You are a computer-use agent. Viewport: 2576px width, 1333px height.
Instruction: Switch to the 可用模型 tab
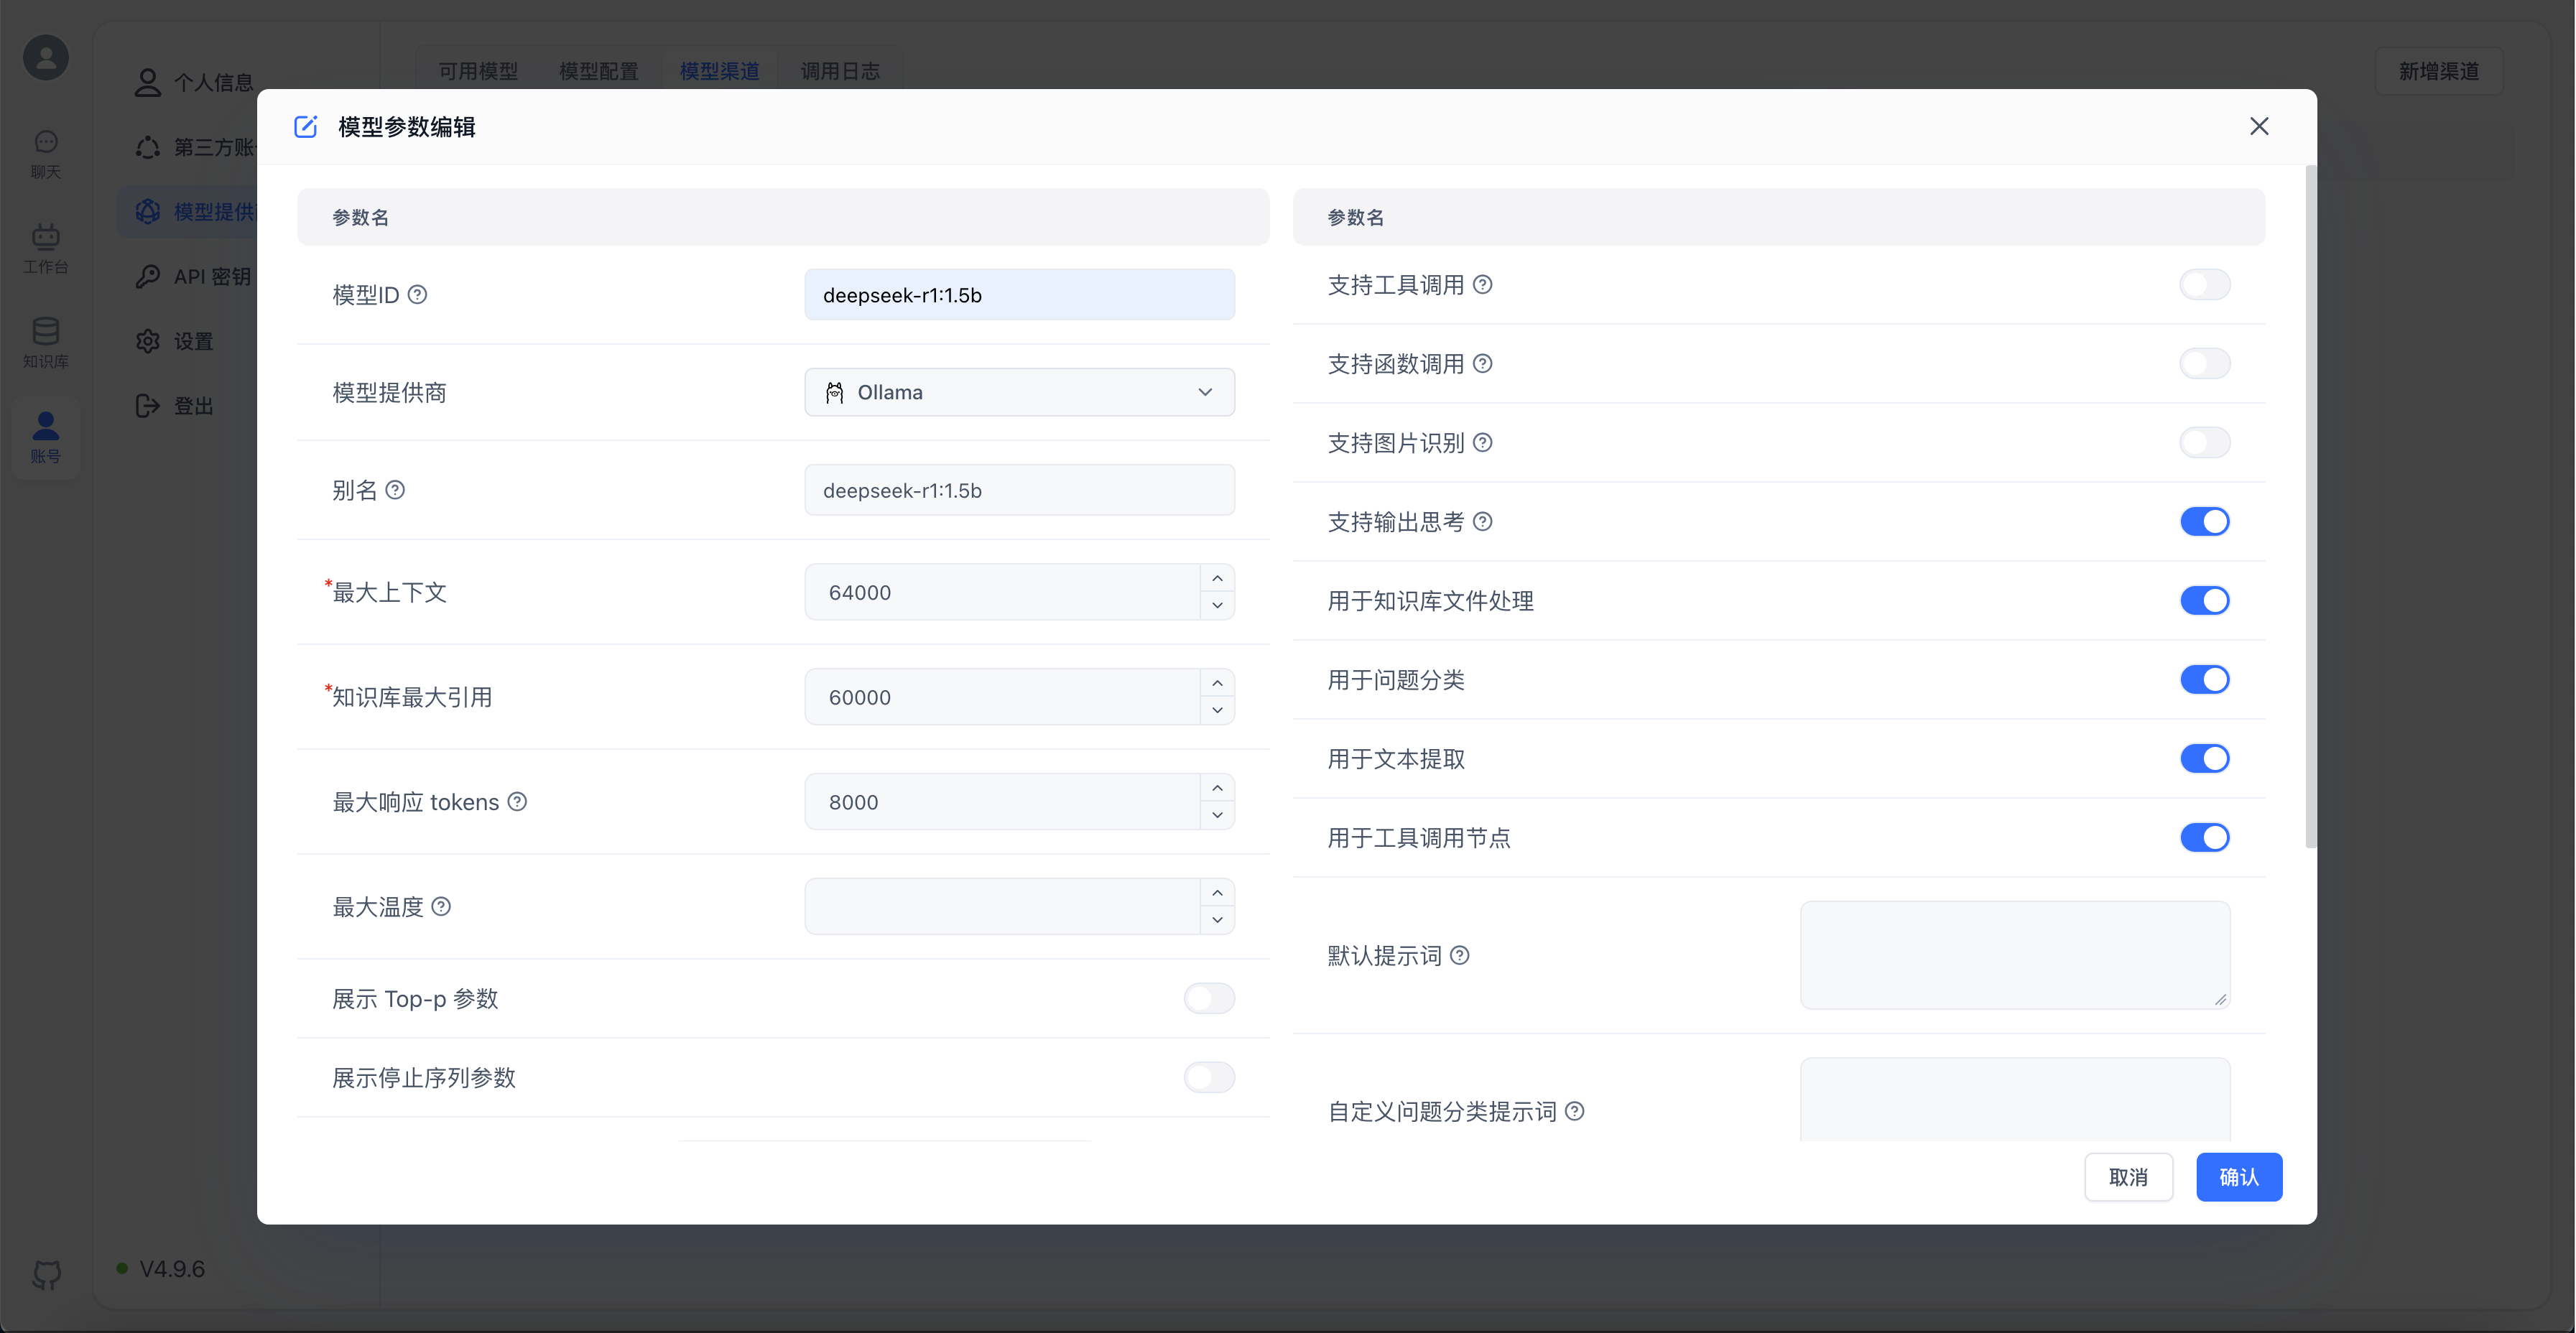478,71
